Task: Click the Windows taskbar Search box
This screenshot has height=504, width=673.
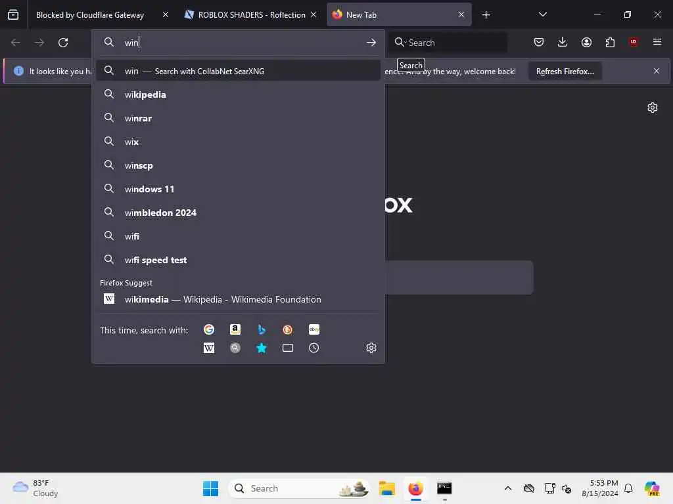Action: coord(299,488)
